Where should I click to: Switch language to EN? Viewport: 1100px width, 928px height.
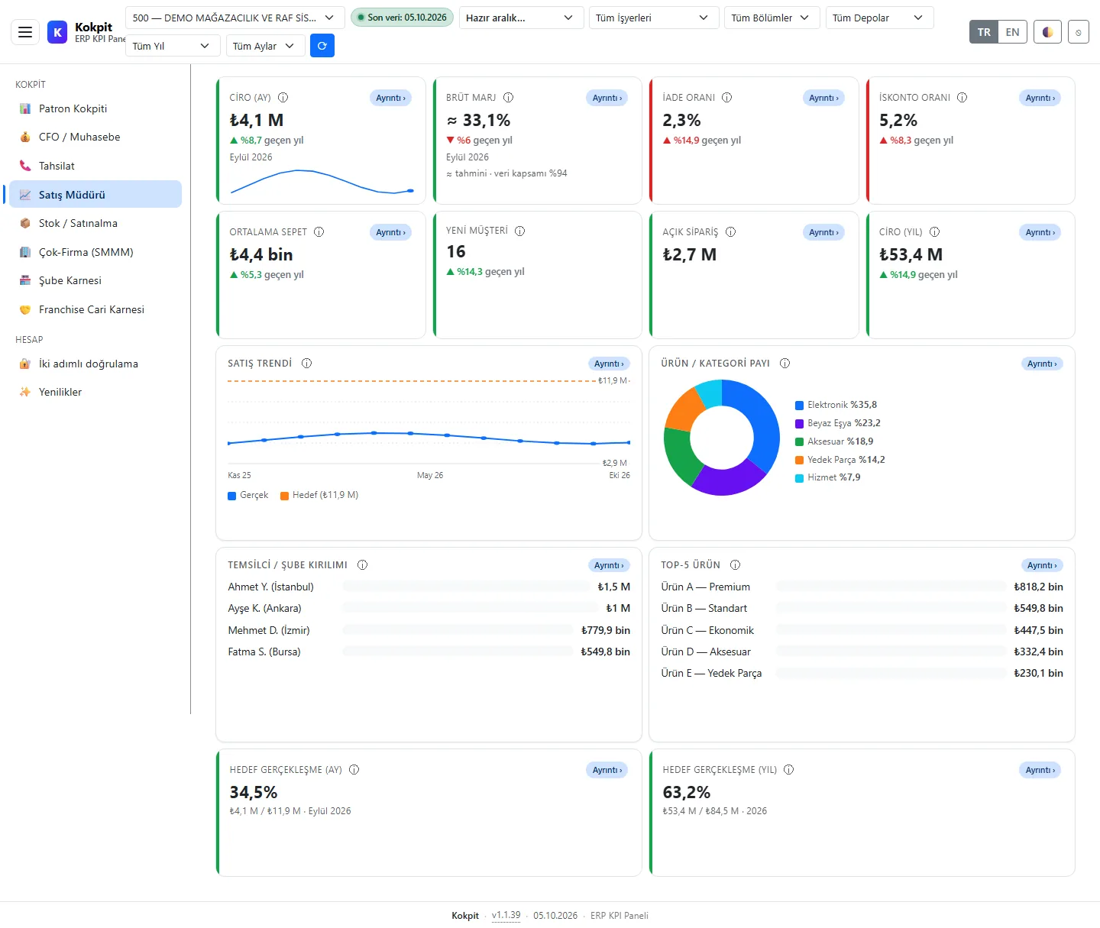click(x=1013, y=32)
